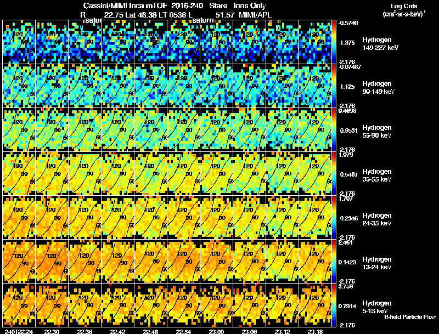Click the 'Cassini/MIMI Inca mTOF' title text
Viewport: 439px width, 334px height.
125,5
